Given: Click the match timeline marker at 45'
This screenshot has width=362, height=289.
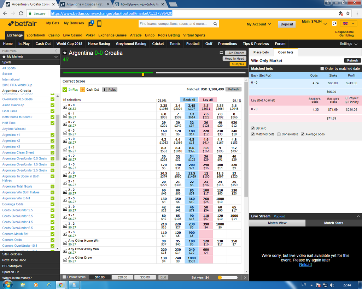Looking at the screenshot, I should point(143,74).
